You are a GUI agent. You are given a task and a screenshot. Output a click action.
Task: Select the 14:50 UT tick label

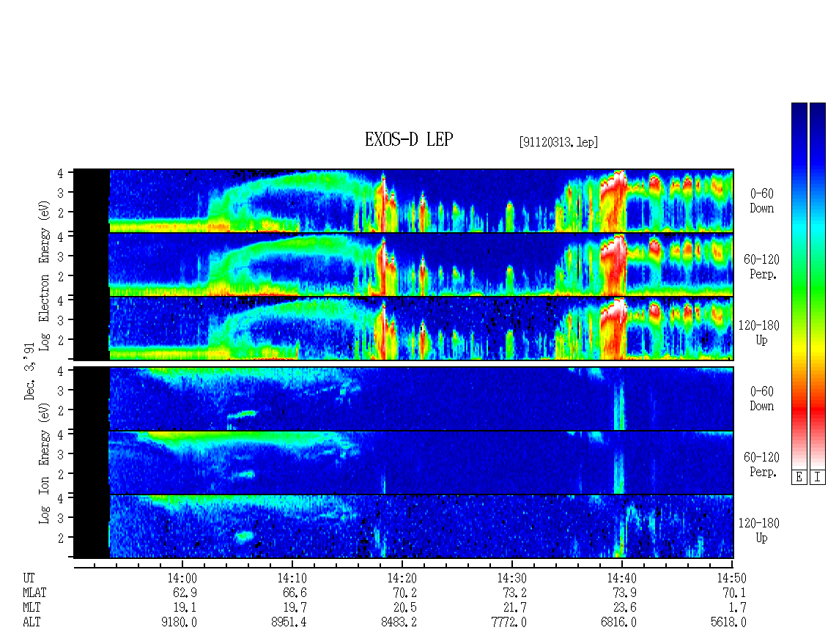pos(731,578)
